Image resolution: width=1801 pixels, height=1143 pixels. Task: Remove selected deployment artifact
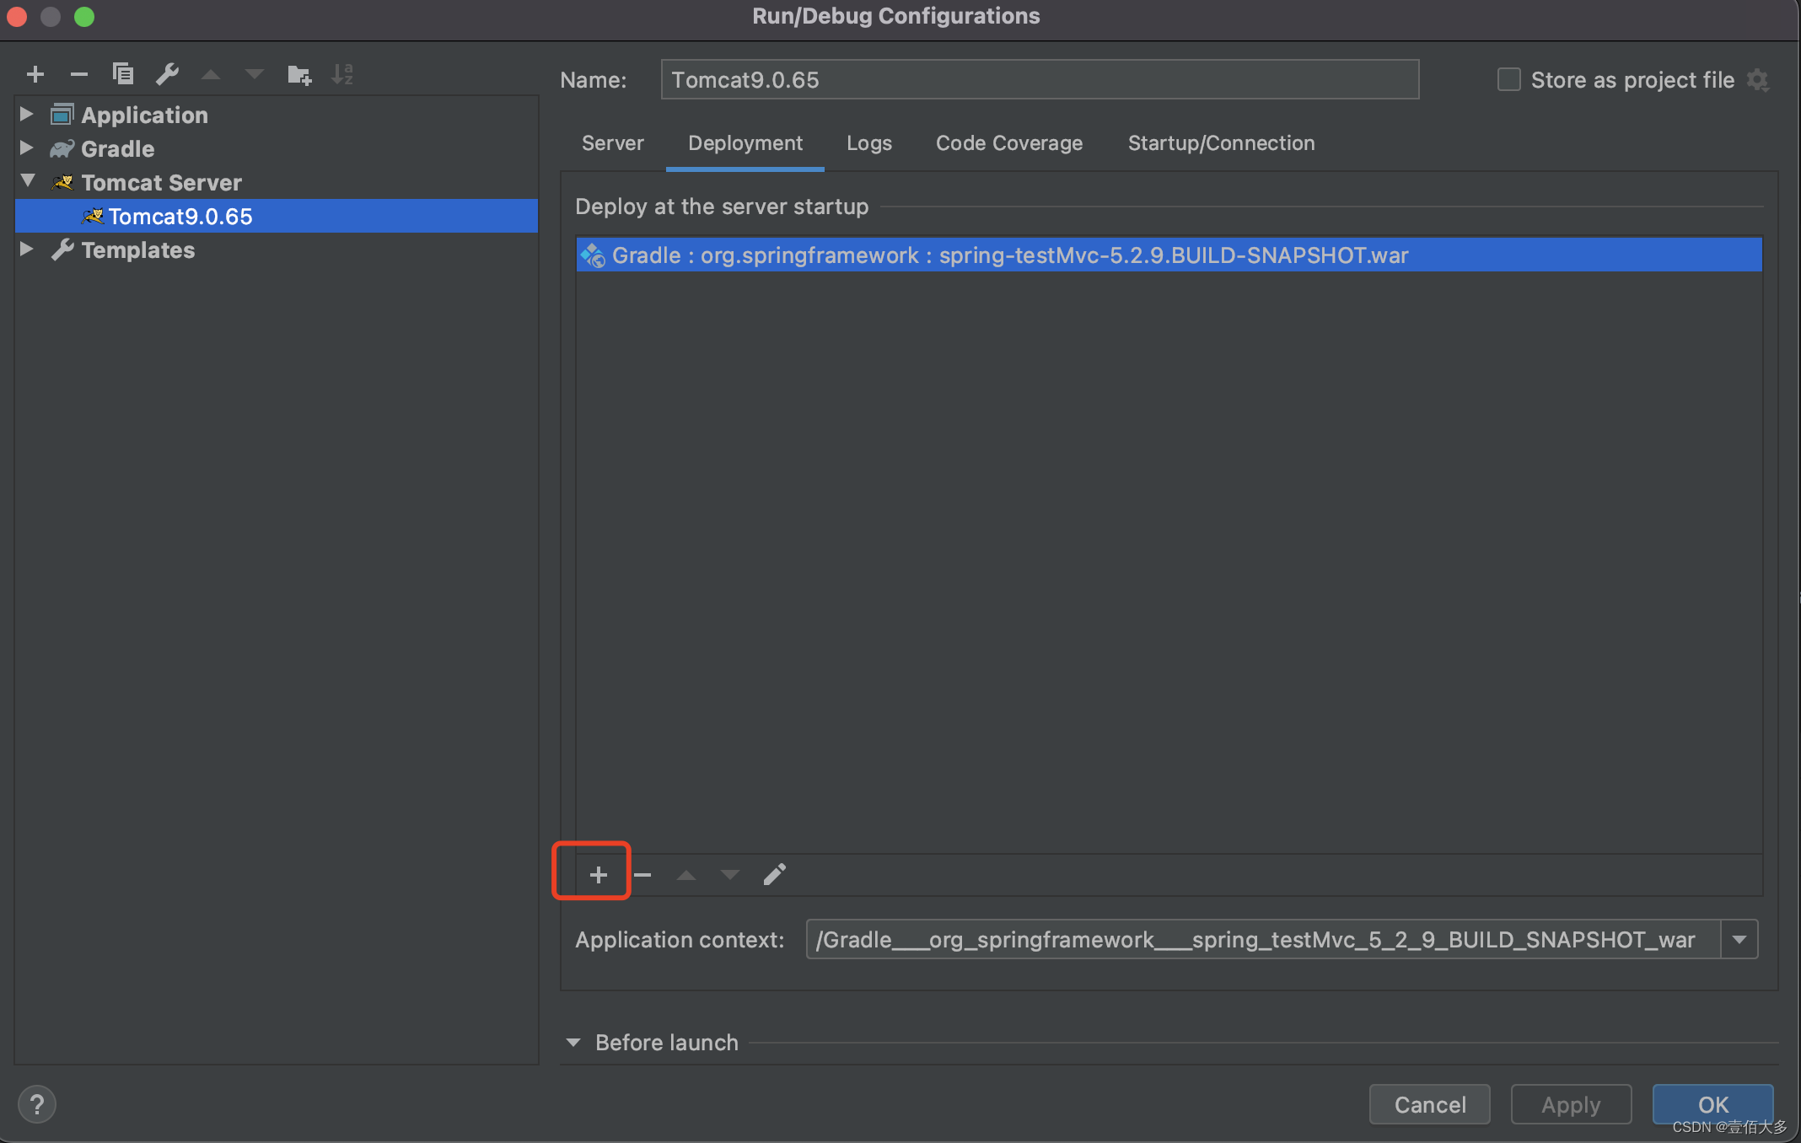(x=642, y=875)
